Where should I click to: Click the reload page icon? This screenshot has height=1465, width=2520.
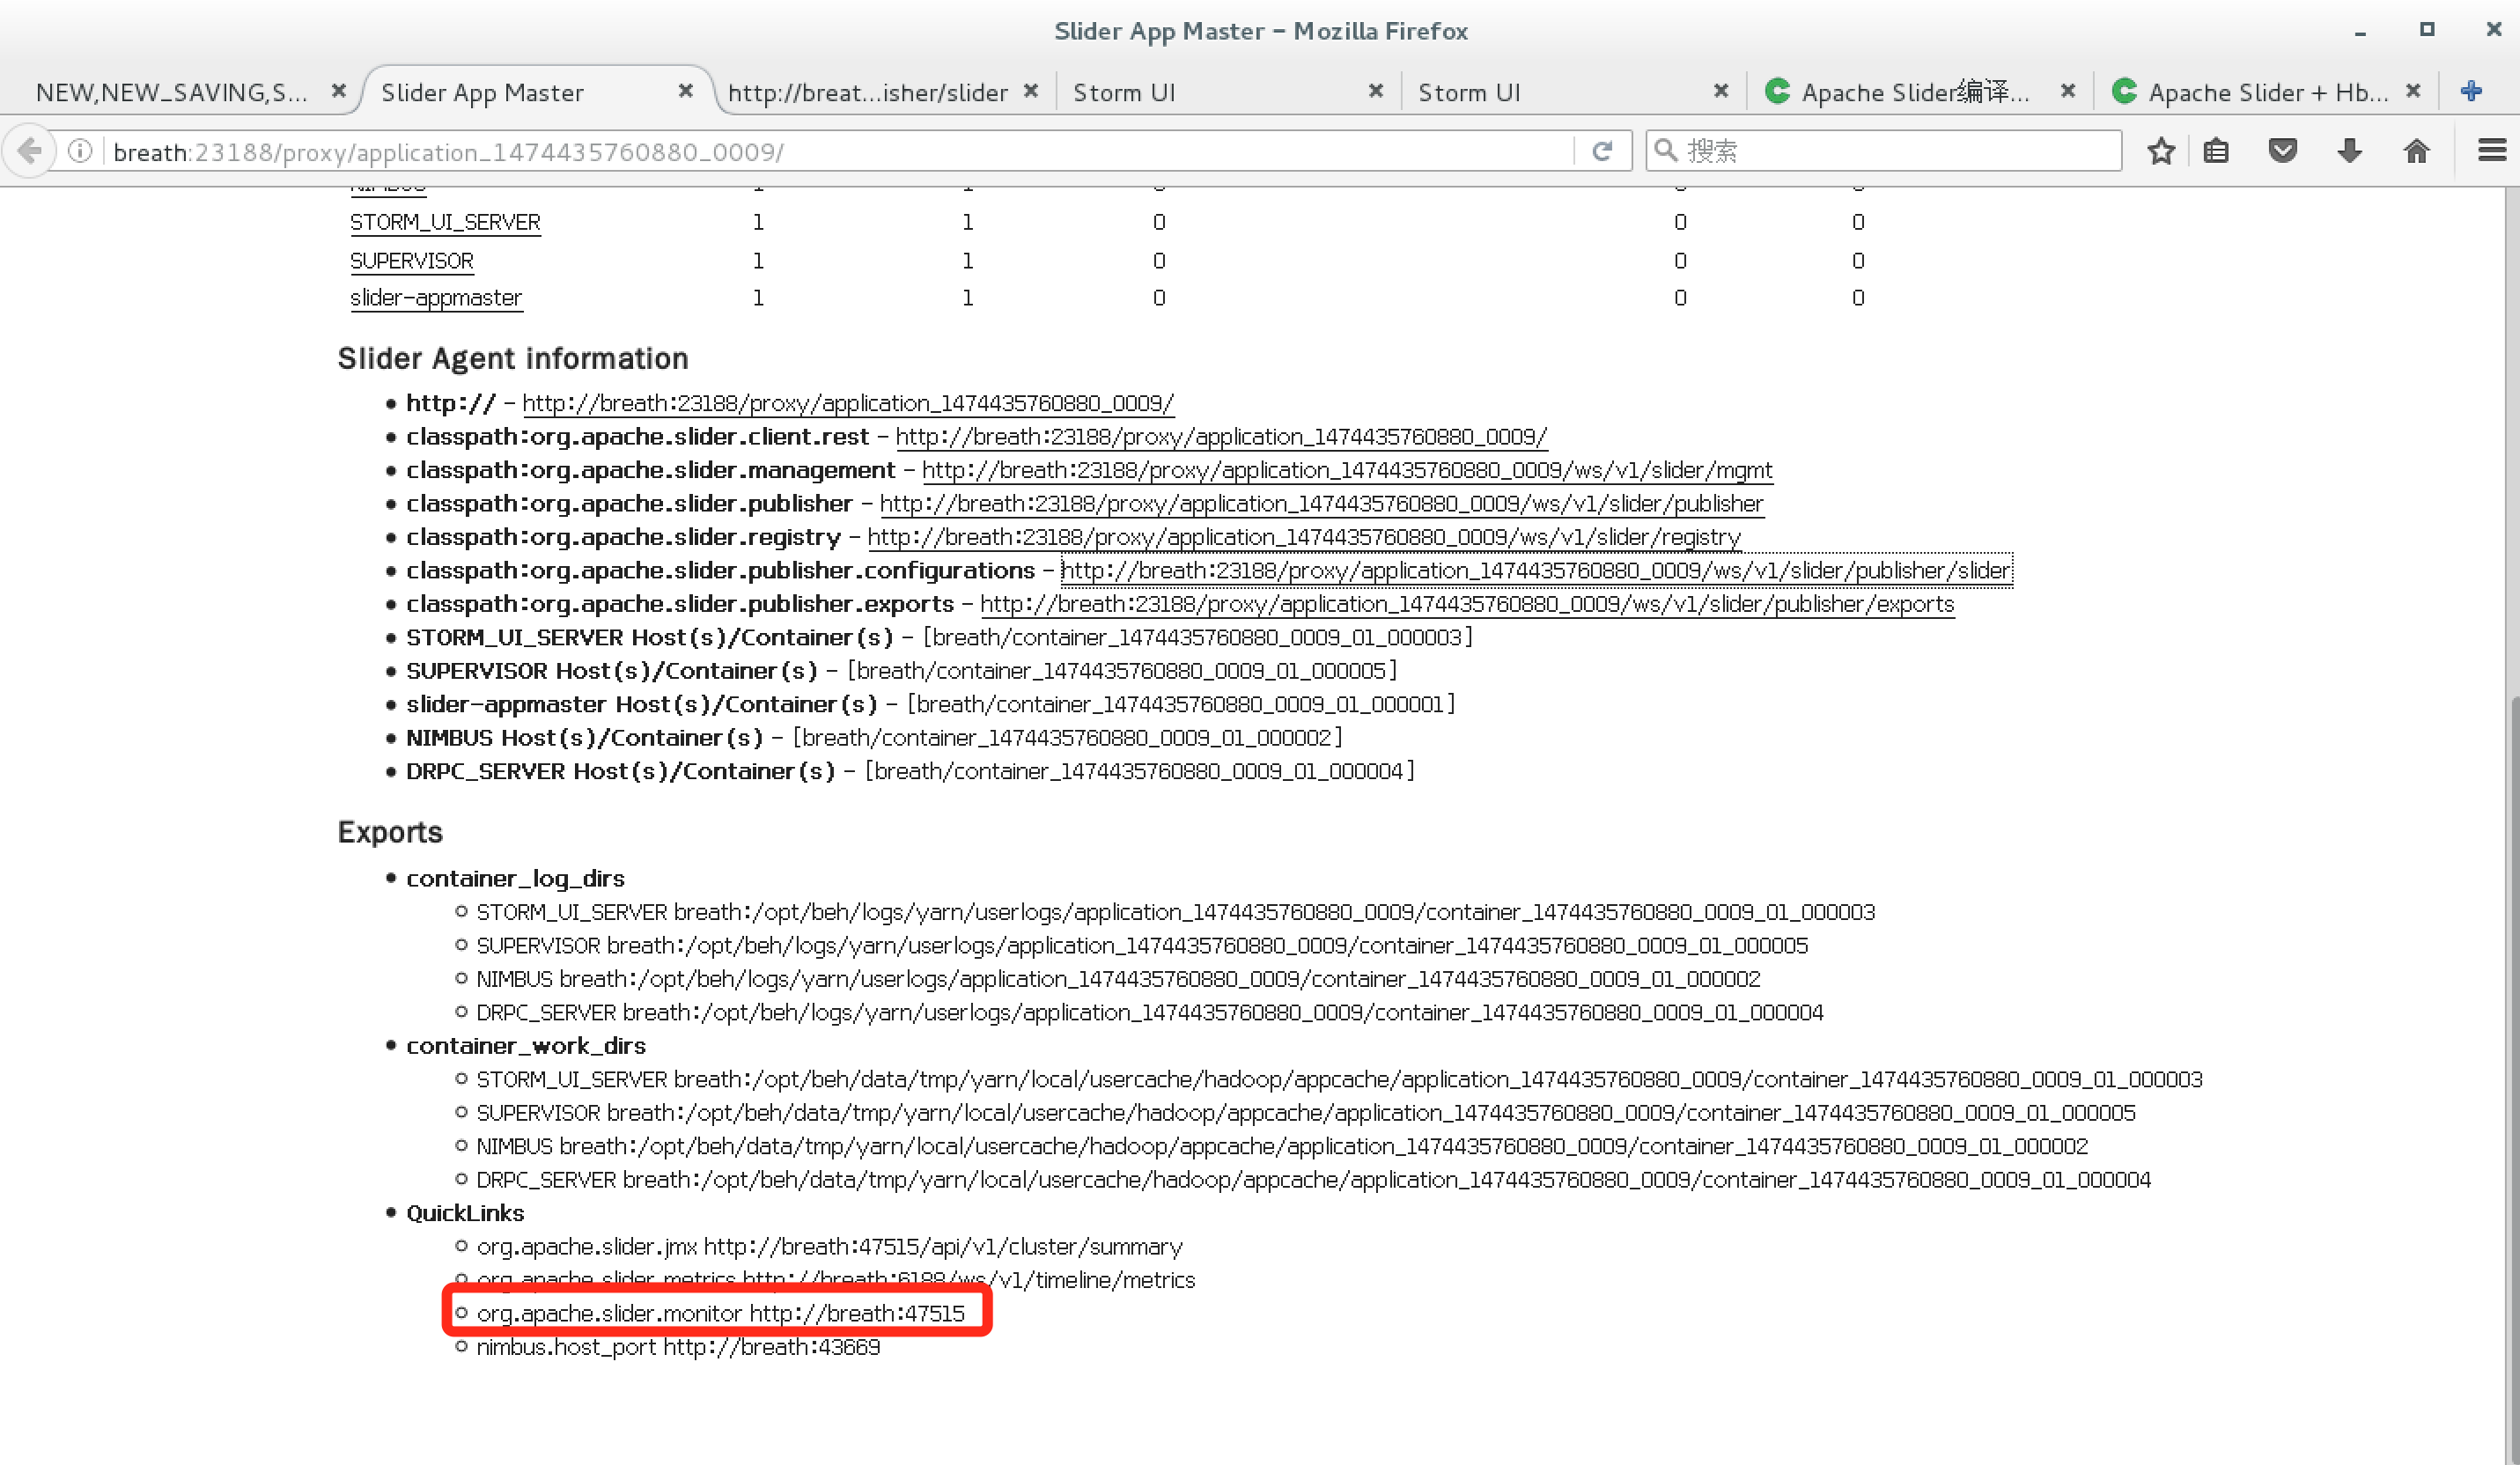[1602, 151]
